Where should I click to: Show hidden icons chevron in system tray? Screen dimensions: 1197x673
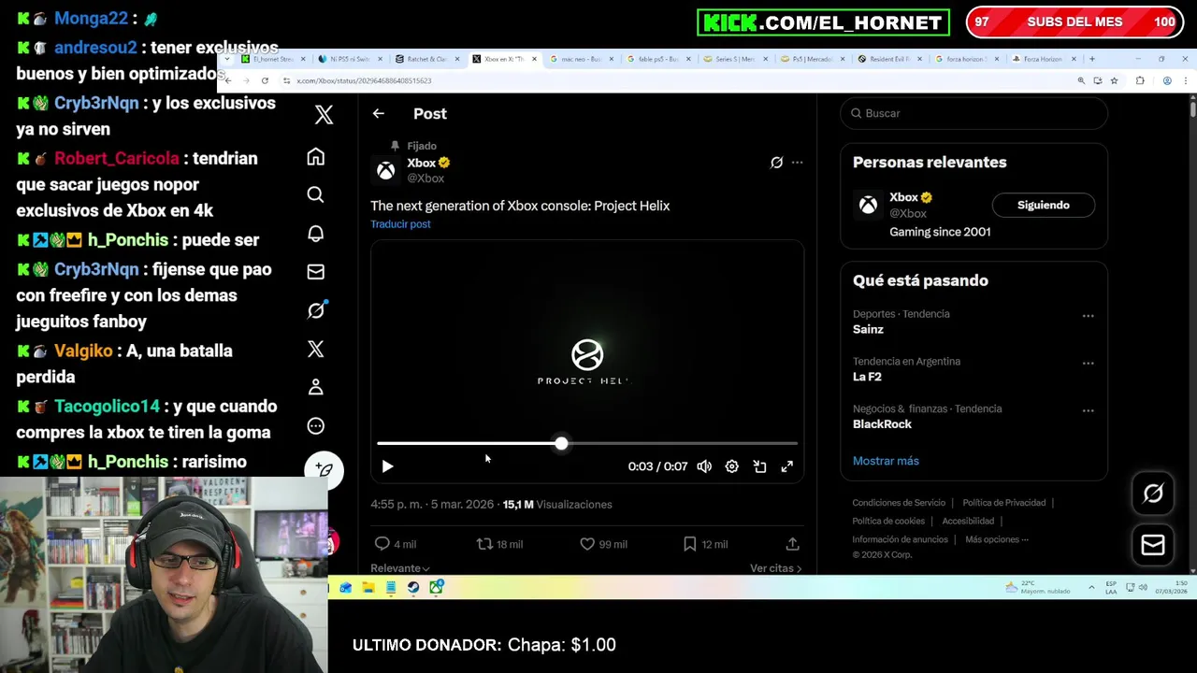point(1091,588)
